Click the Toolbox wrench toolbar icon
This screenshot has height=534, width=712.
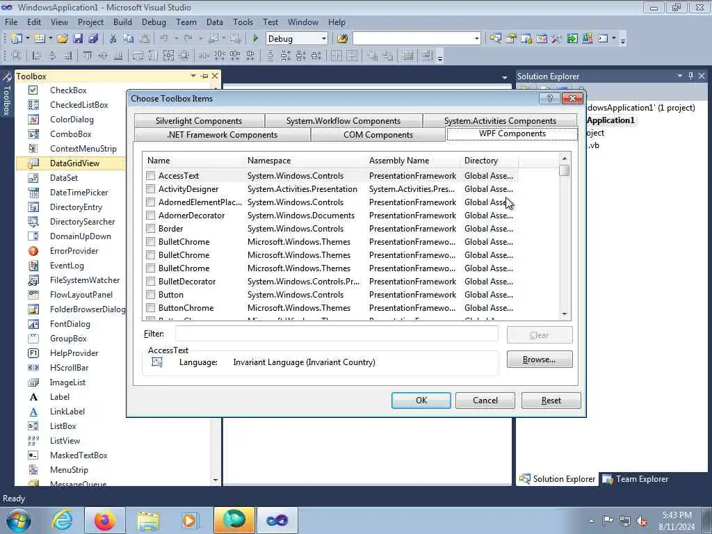coord(556,39)
